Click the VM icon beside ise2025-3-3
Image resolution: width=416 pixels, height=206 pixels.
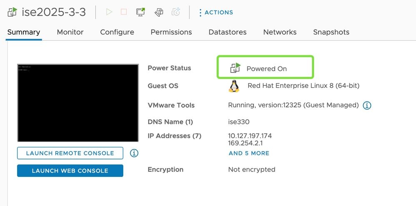tap(12, 12)
